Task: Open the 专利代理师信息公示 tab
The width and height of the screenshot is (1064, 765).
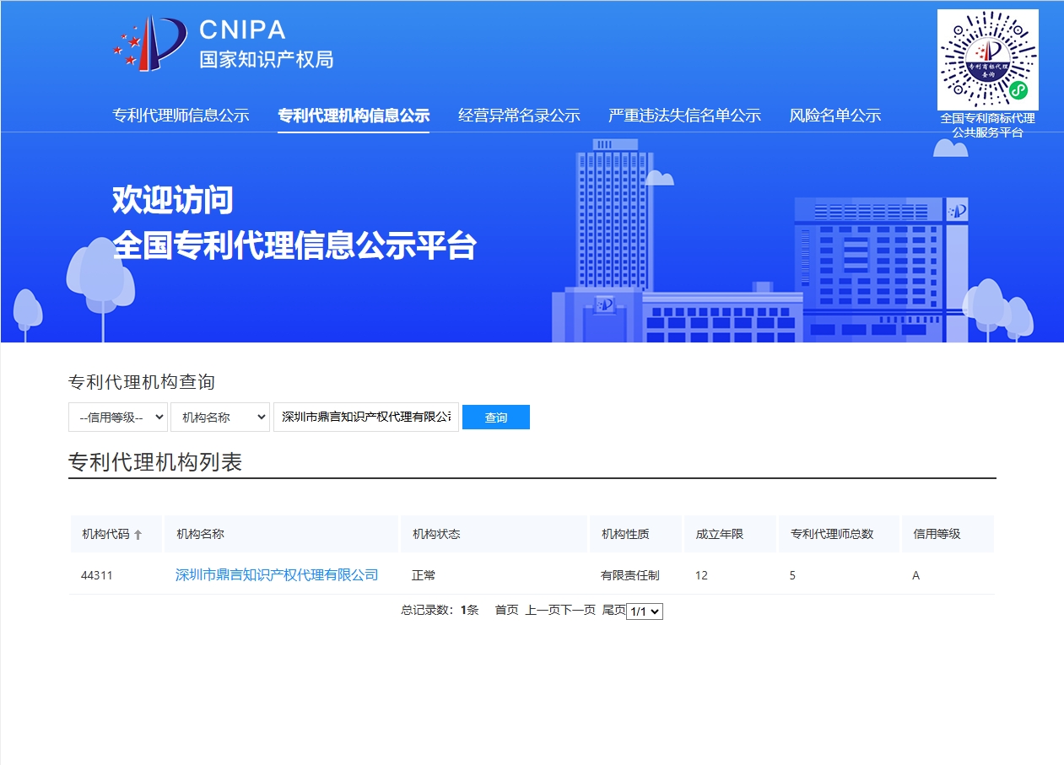Action: pos(181,116)
